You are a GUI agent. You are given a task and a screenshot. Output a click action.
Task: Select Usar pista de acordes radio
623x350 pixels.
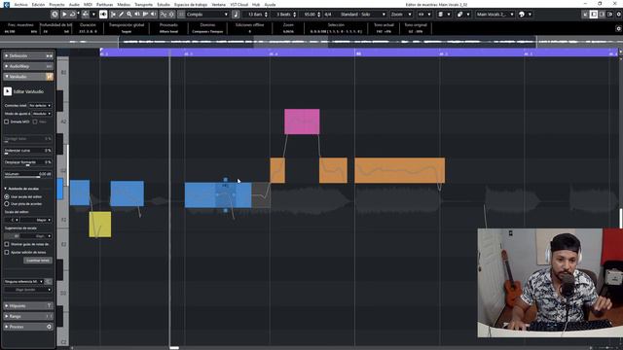click(7, 204)
